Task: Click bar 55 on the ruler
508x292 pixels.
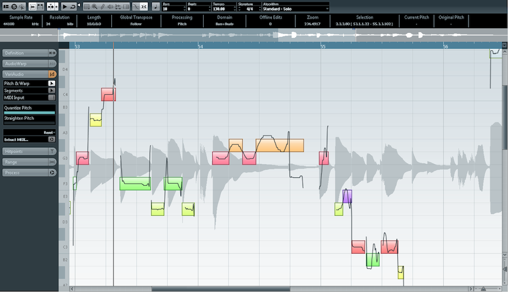Action: (323, 46)
